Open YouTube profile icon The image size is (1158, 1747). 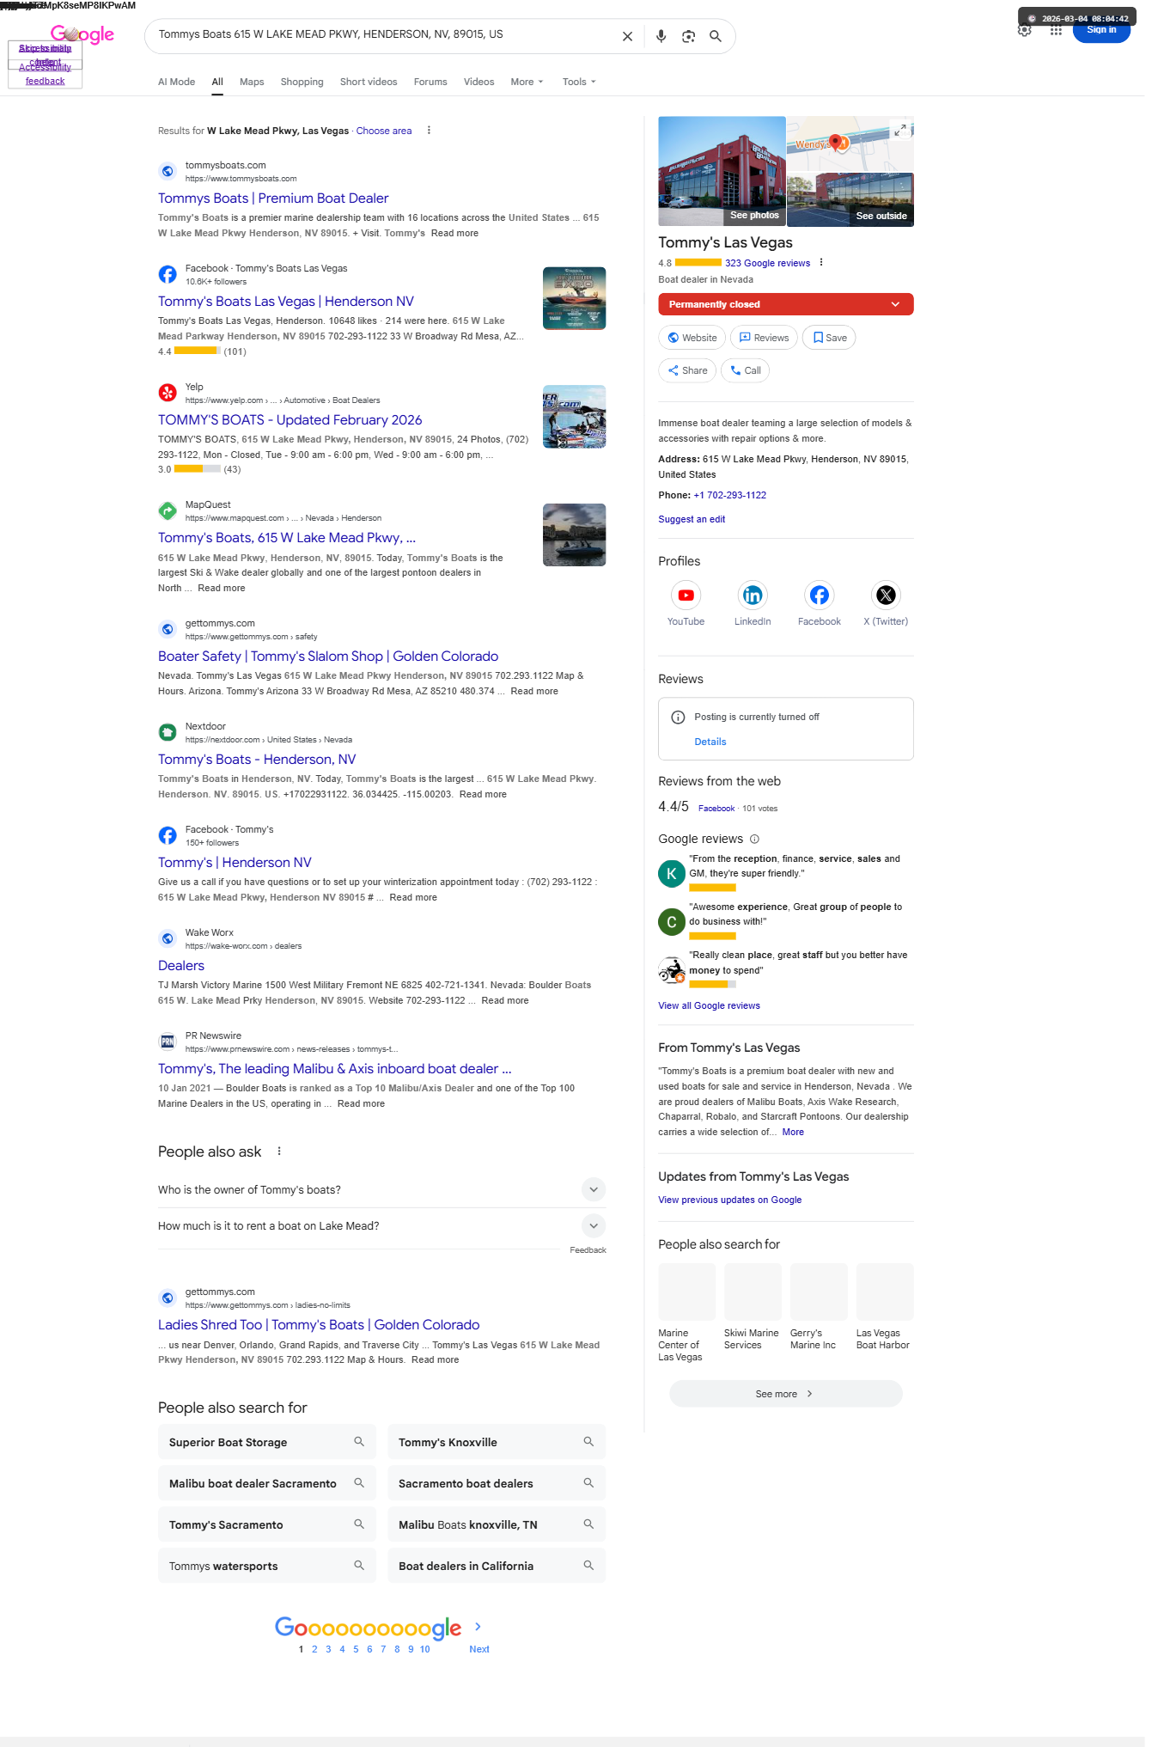point(686,595)
